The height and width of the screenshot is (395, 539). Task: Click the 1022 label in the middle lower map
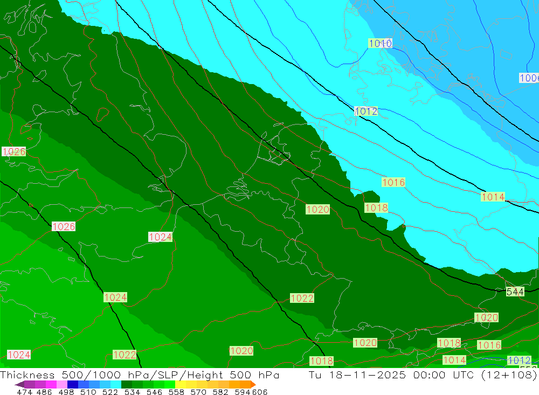click(x=302, y=298)
